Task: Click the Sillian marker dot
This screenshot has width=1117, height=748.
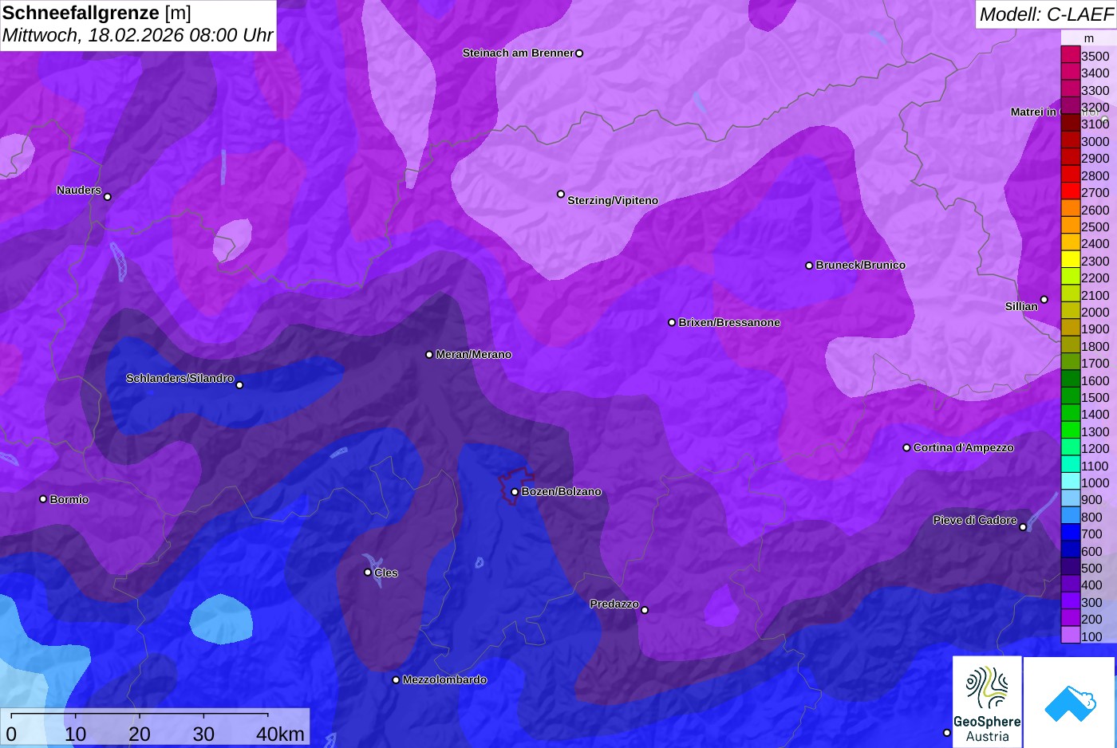Action: 1044,300
